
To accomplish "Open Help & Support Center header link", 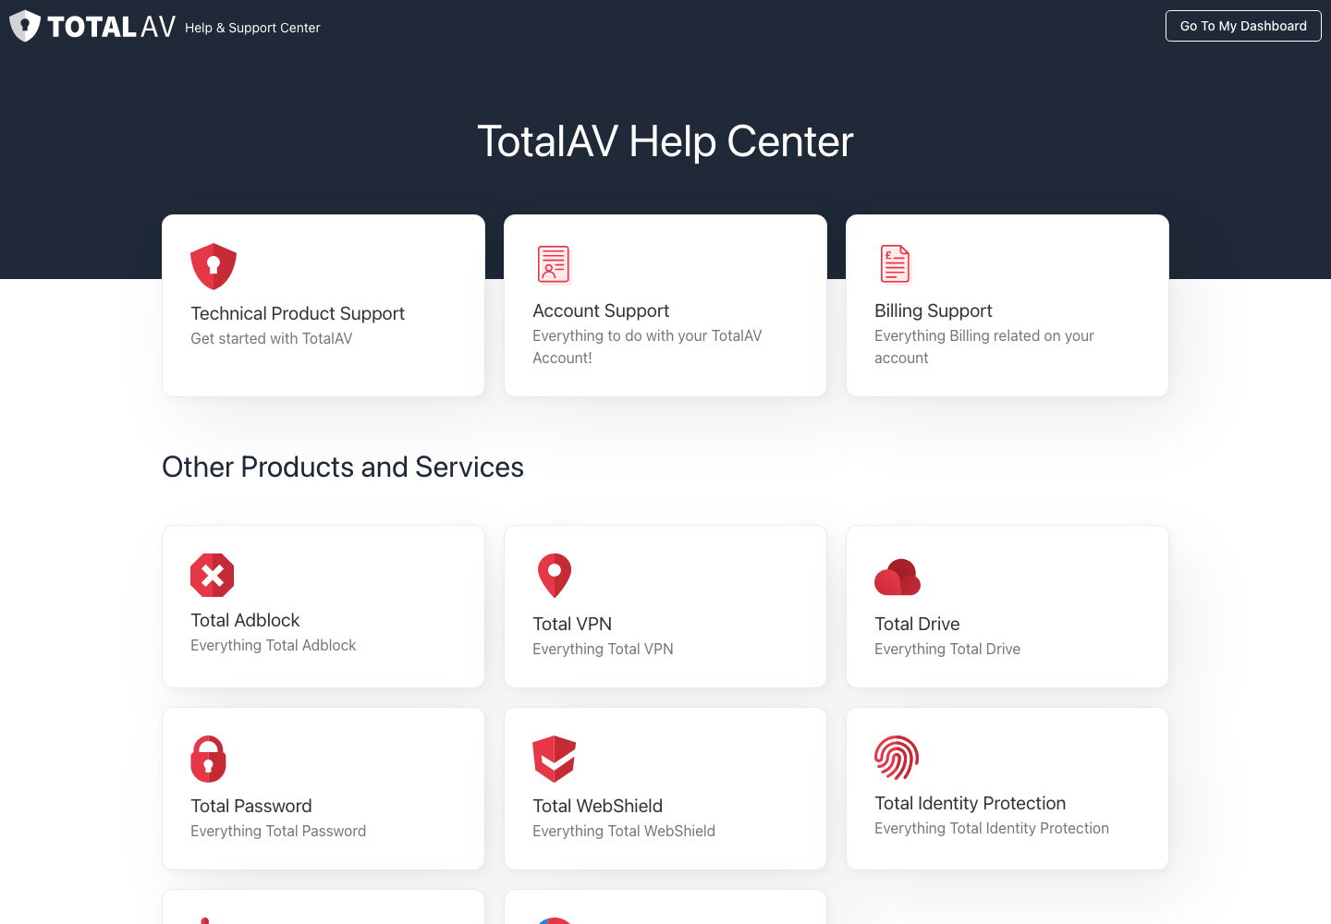I will [x=252, y=28].
